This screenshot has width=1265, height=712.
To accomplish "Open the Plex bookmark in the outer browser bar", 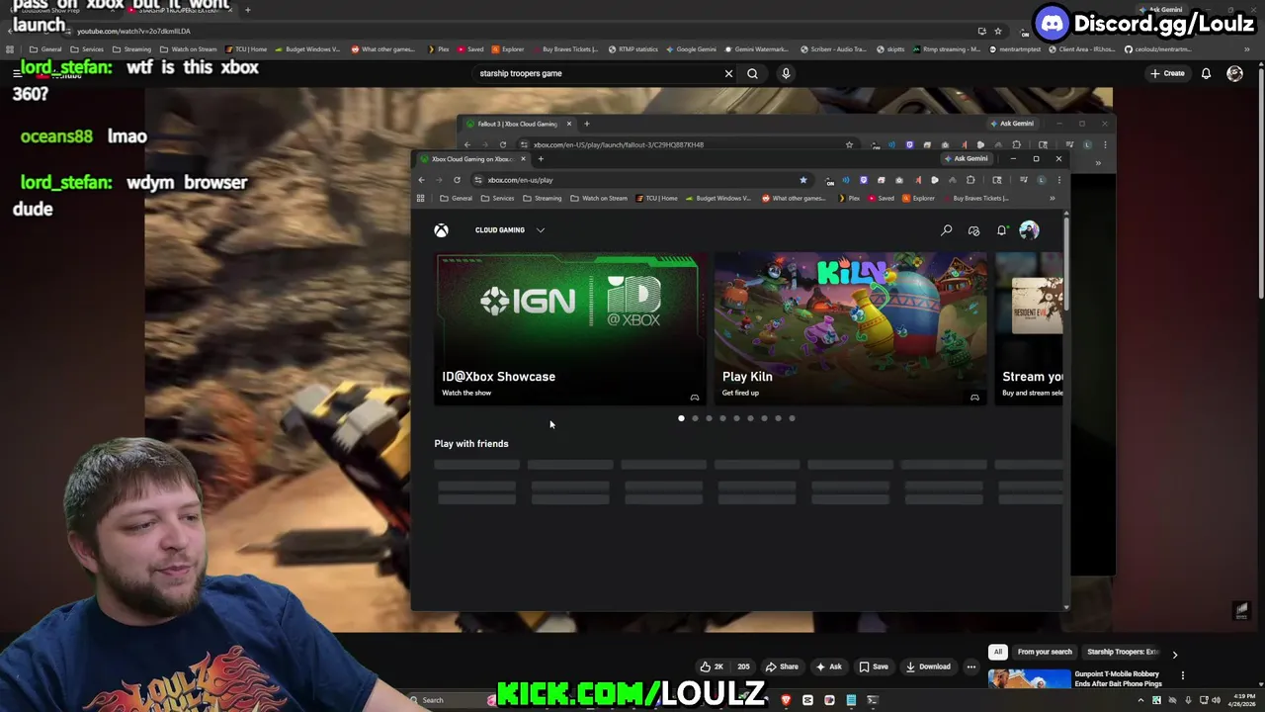I will [438, 49].
